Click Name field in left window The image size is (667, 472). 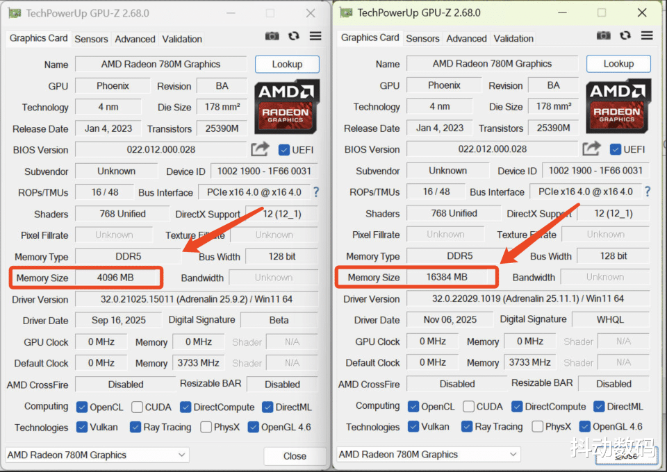tap(160, 64)
